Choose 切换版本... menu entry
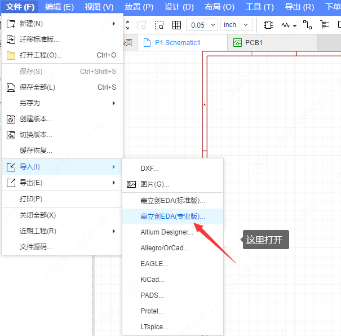Screen dimensions: 341x336 click(x=62, y=135)
